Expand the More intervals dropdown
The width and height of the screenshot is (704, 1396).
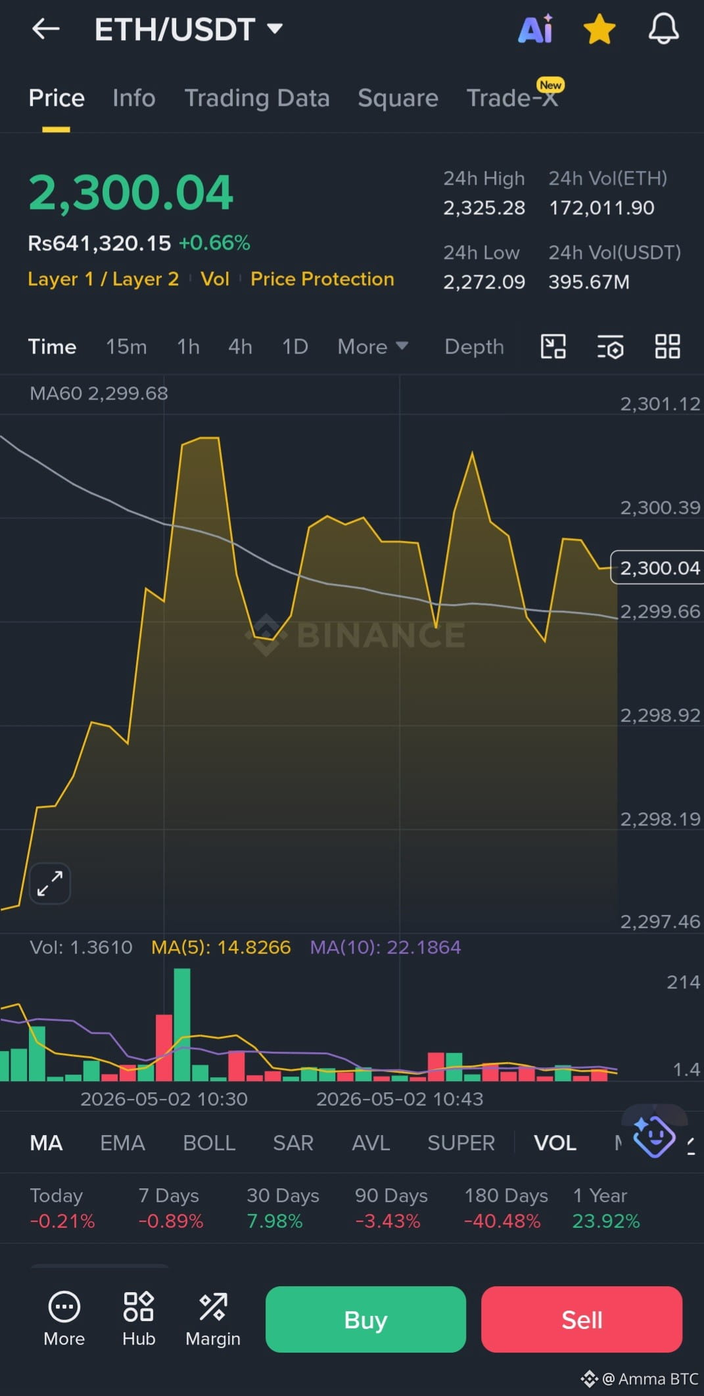click(x=373, y=346)
